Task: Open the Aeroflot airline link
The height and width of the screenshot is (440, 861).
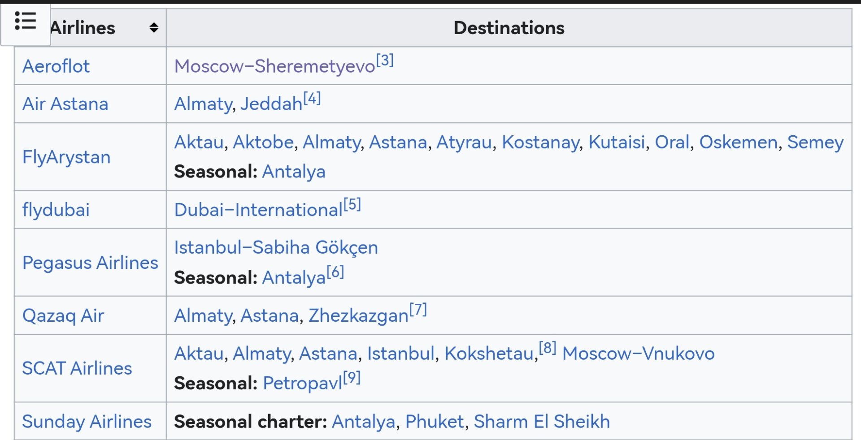Action: point(56,66)
